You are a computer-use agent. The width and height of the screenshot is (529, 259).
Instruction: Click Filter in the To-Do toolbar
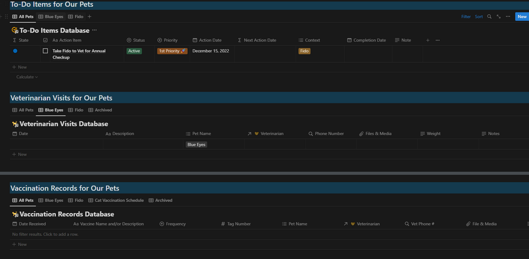(466, 16)
